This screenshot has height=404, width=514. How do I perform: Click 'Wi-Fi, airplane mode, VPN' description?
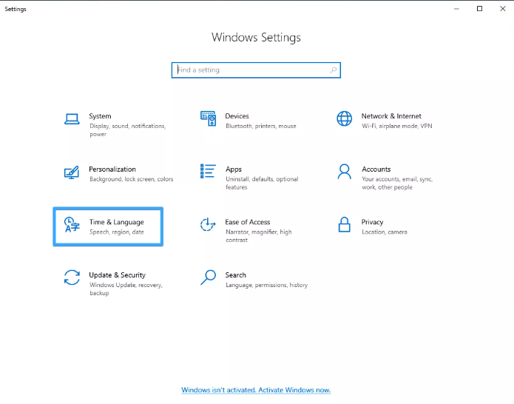[x=397, y=126]
